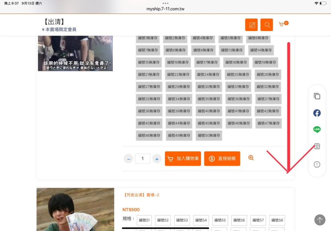Click the copy link icon in sidebar
The image size is (331, 231).
click(x=317, y=96)
